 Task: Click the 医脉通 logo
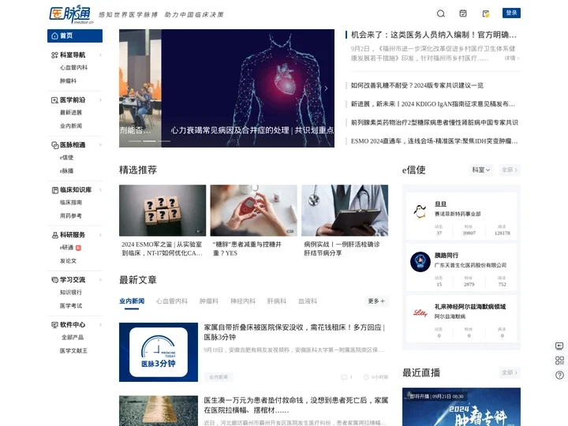click(71, 15)
